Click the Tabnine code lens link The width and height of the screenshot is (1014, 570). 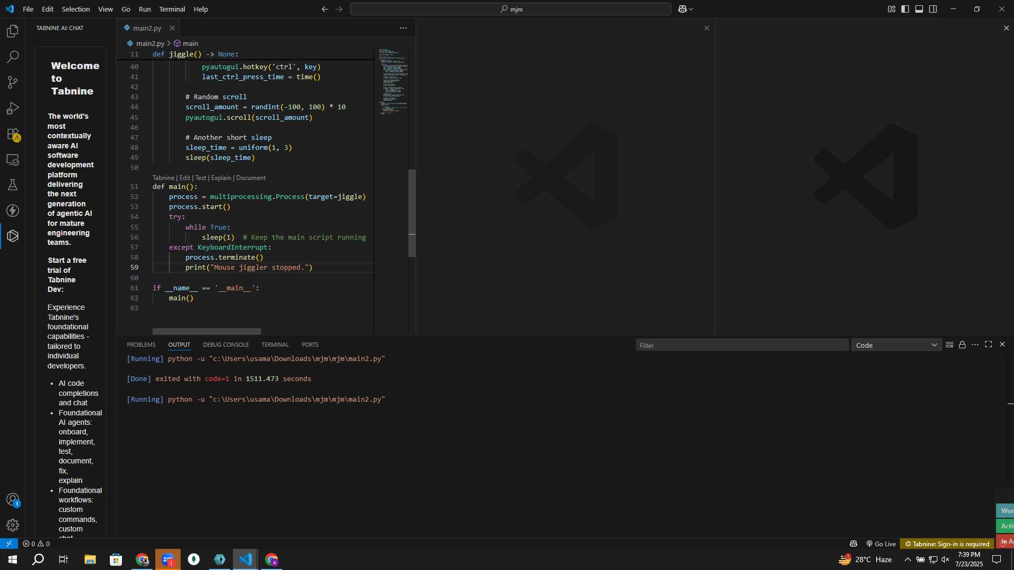163,178
